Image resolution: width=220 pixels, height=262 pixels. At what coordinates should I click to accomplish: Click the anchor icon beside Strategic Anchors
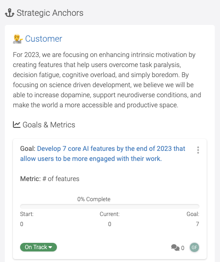click(10, 13)
